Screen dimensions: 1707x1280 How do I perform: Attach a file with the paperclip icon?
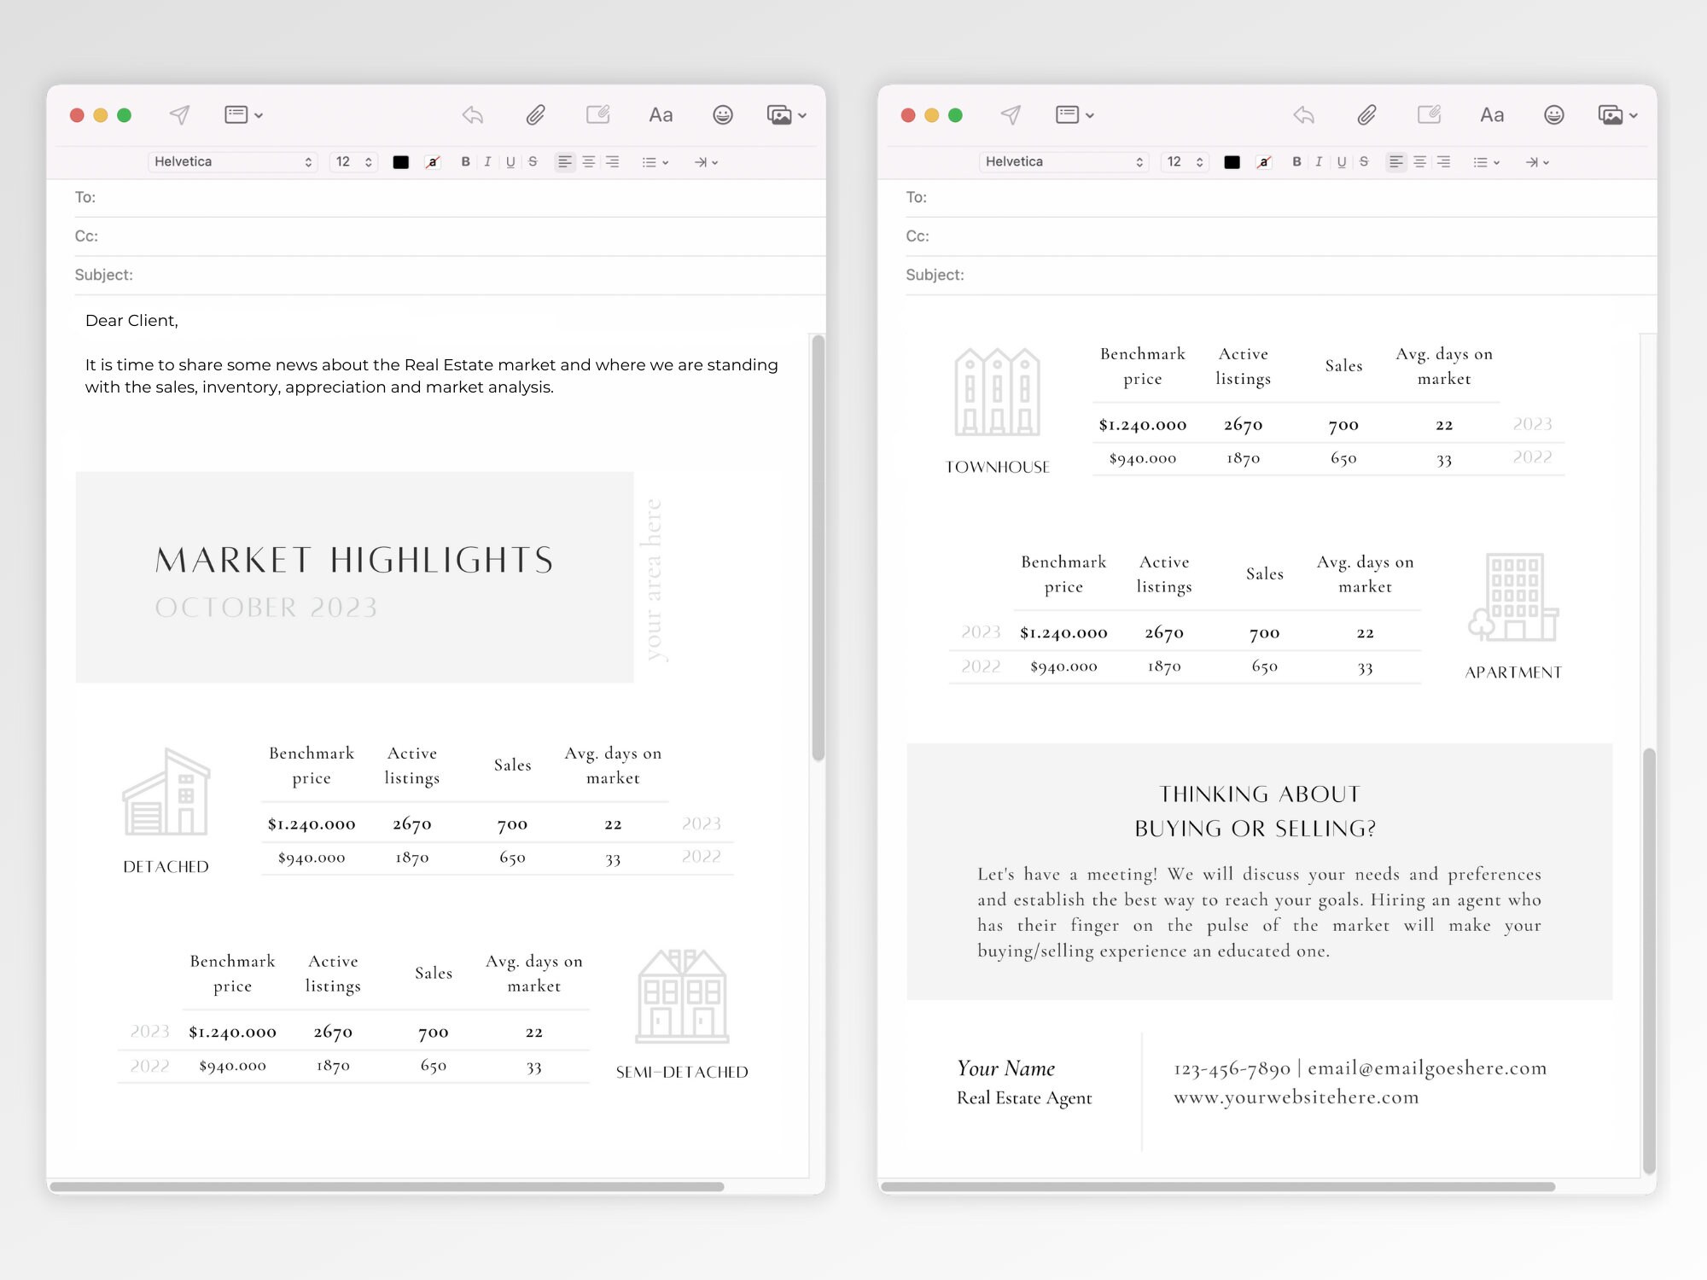pos(536,114)
